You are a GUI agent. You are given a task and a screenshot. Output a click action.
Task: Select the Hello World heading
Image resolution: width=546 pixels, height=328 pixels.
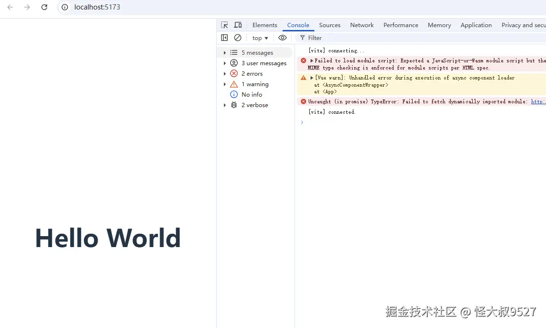108,238
